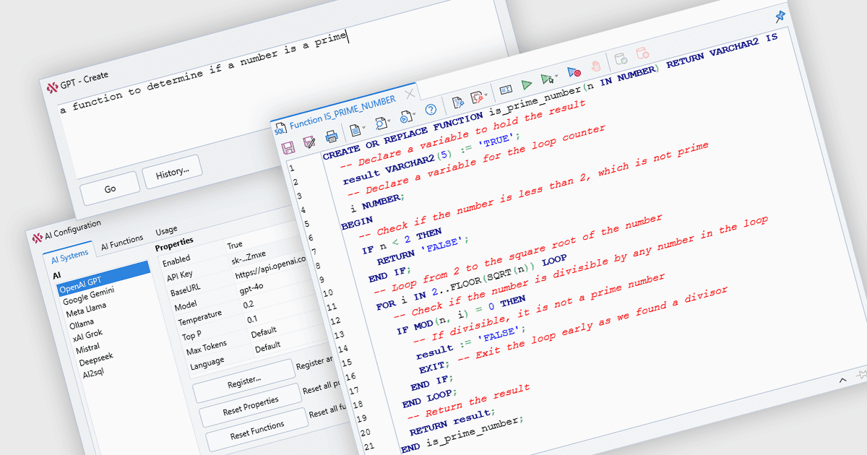Click the Execute with cursor icon

click(x=547, y=78)
